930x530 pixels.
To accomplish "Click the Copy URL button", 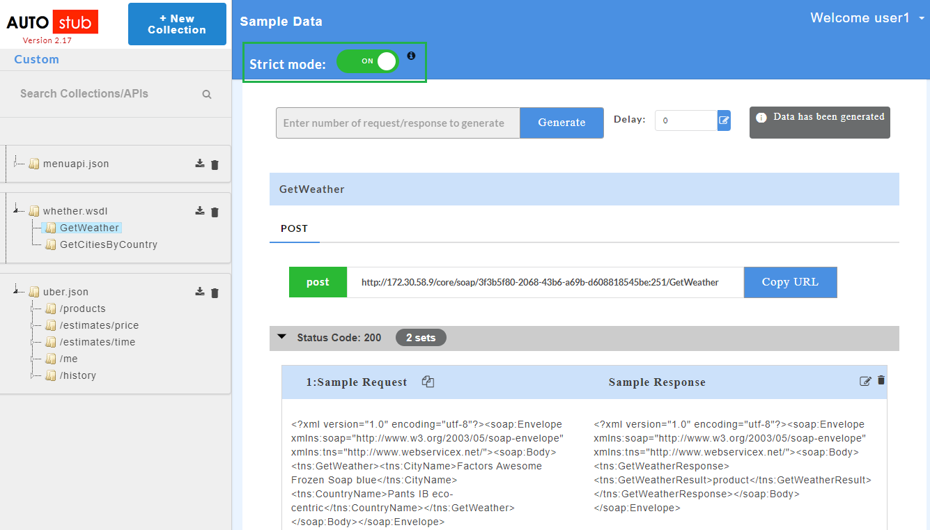I will (790, 282).
